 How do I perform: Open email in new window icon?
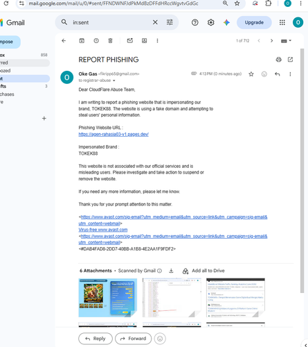[x=290, y=60]
